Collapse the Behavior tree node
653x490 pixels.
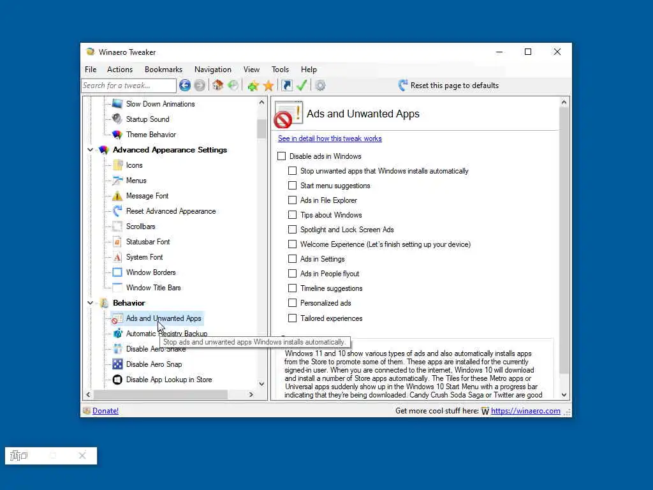click(90, 302)
